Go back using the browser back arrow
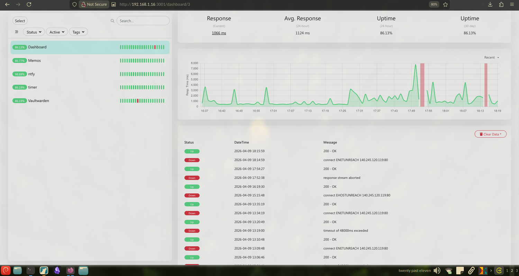 7,4
